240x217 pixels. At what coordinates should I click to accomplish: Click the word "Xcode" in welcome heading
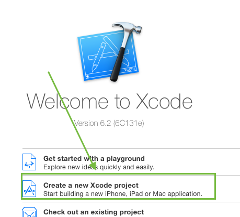pyautogui.click(x=164, y=101)
